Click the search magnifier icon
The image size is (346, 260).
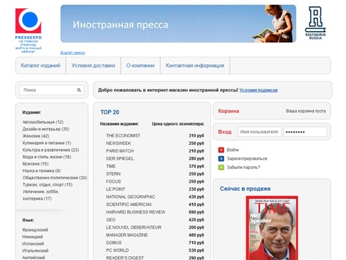[x=79, y=90]
